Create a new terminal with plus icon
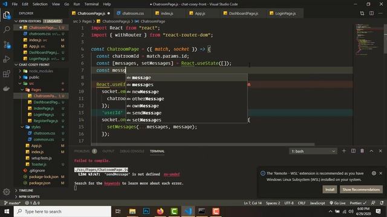Viewport: 387px width, 217px height. (x=344, y=151)
